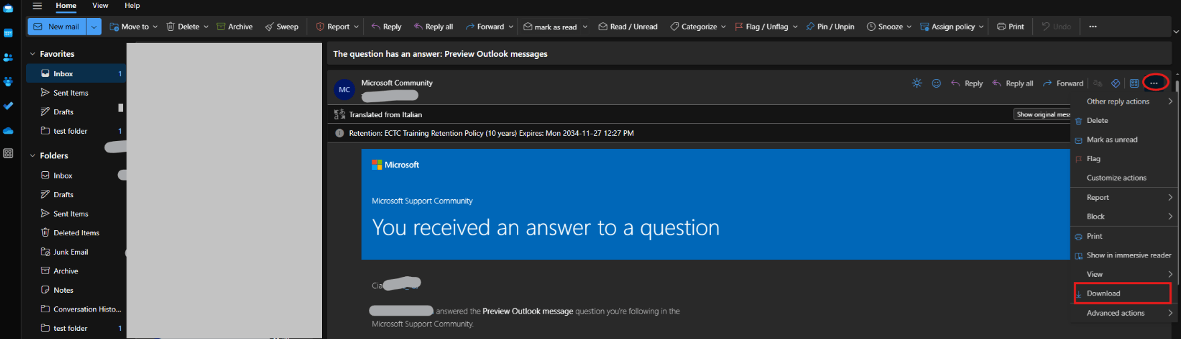1181x339 pixels.
Task: Choose Delete from the context menu
Action: pyautogui.click(x=1123, y=120)
